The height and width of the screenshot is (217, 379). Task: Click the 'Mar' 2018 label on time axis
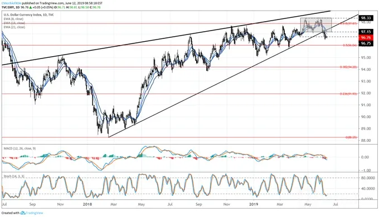(114, 204)
